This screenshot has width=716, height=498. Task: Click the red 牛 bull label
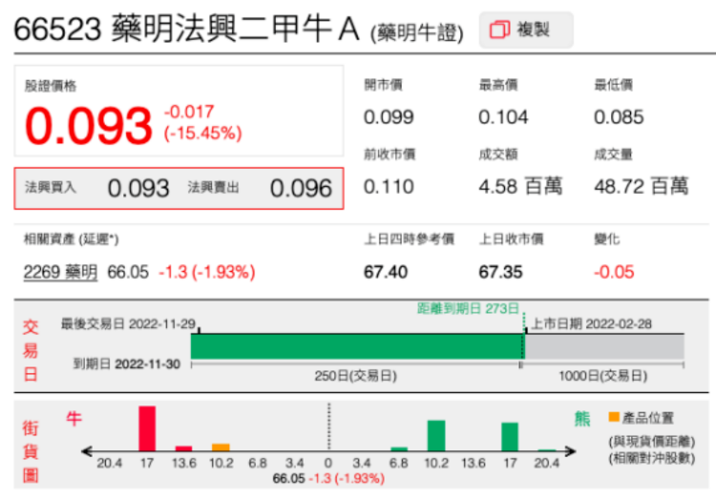[x=74, y=419]
